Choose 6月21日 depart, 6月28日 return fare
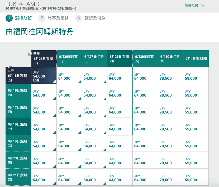This screenshot has height=187, width=219. point(120,177)
